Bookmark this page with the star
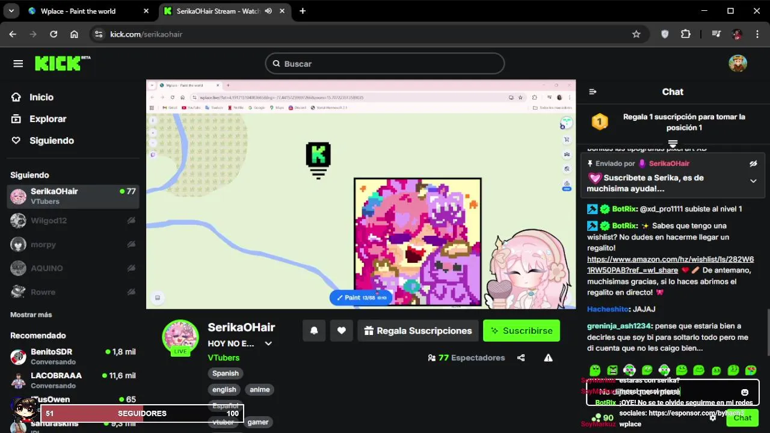770x433 pixels. [x=636, y=34]
